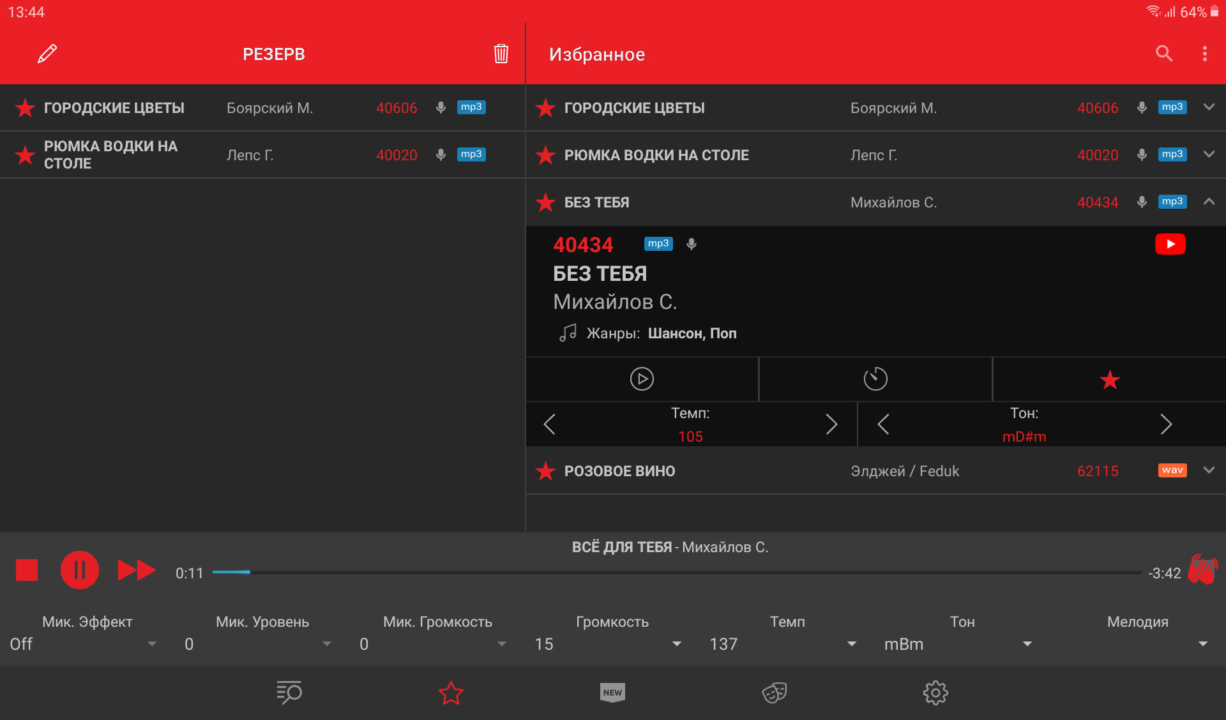The image size is (1226, 720).
Task: Click Избранное header title
Action: point(597,54)
